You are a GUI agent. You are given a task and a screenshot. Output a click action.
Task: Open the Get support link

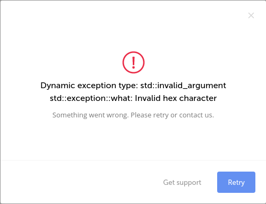182,182
